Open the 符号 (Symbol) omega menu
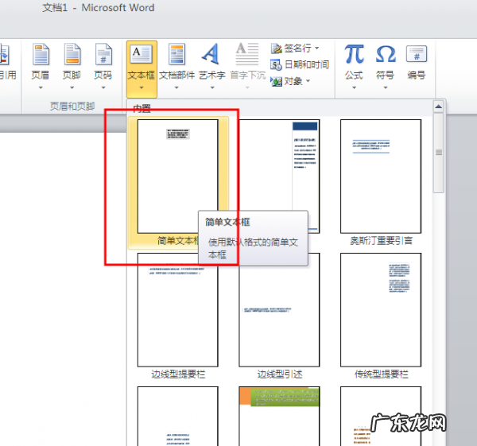 click(385, 64)
